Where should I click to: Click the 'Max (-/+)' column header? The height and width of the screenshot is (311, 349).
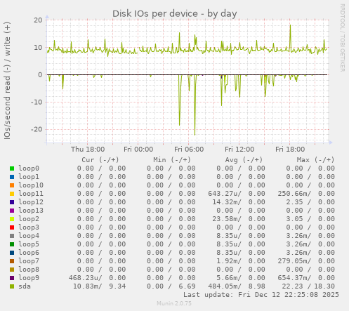point(315,160)
